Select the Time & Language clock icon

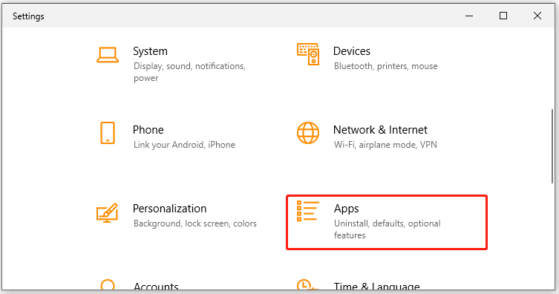[307, 284]
